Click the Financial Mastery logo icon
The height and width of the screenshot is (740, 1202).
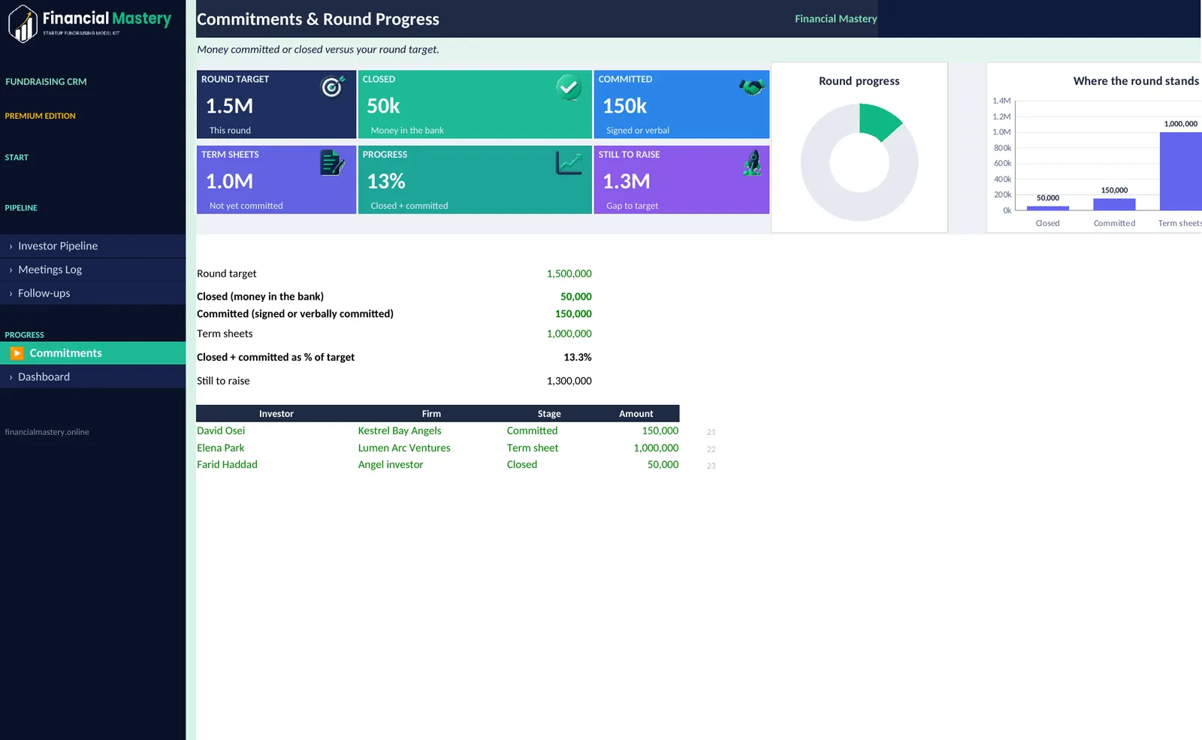23,24
